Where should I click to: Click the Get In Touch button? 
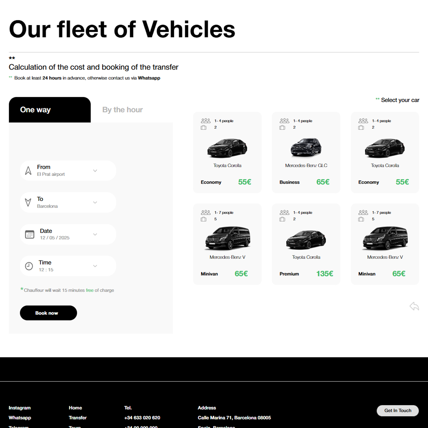point(398,411)
